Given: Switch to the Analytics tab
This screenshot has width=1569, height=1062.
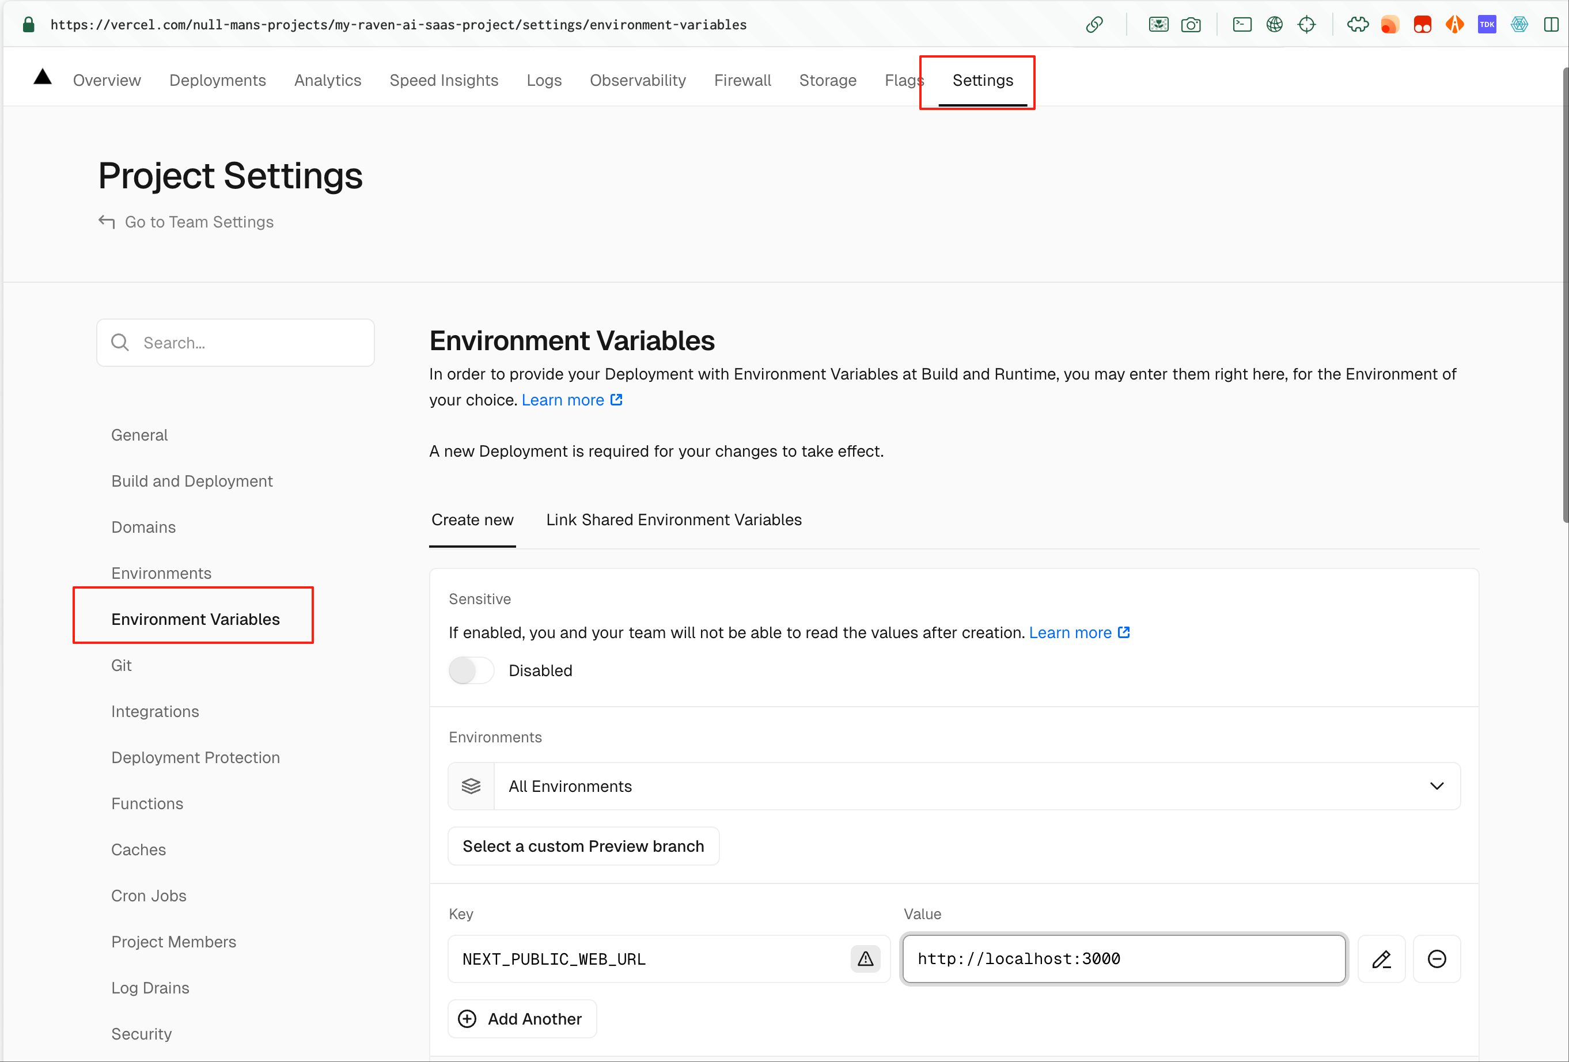Looking at the screenshot, I should 327,81.
